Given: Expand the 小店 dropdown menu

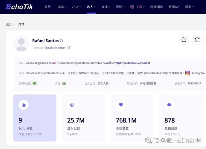Looking at the screenshot, I should click(x=77, y=7).
